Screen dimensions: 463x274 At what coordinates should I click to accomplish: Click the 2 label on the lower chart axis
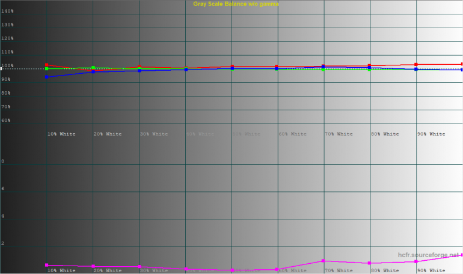4,244
